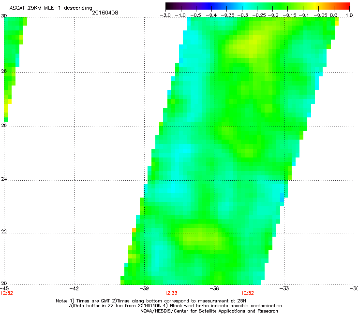The image size is (358, 314).
Task: Click the longitude axis label "-45"
Action: click(4, 288)
